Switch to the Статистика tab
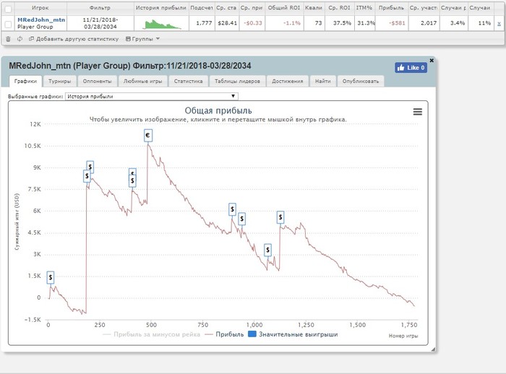Screen dimensions: 506x374 (x=188, y=82)
